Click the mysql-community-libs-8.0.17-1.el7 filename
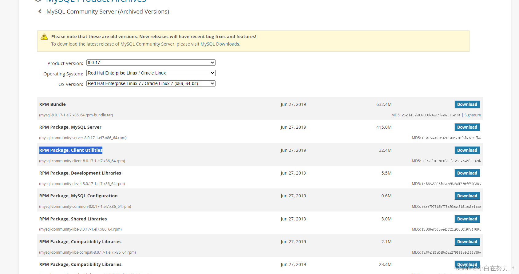The image size is (519, 274). 80,229
